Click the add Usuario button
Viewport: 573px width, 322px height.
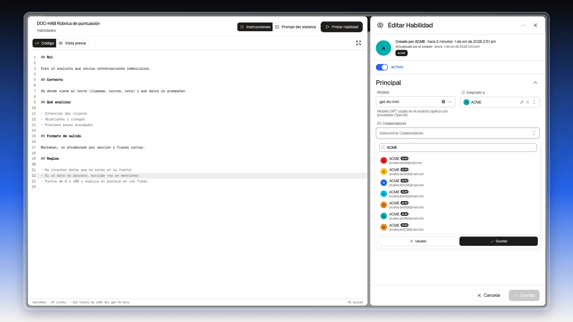pyautogui.click(x=418, y=241)
